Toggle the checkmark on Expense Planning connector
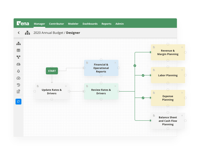The image size is (200, 155). (143, 98)
